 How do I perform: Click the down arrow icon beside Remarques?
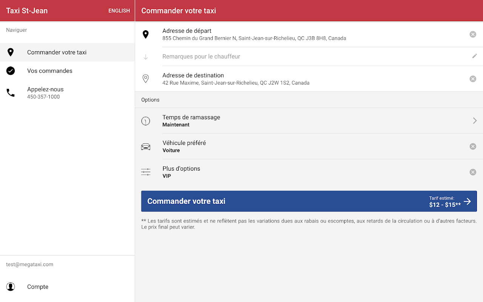[146, 57]
